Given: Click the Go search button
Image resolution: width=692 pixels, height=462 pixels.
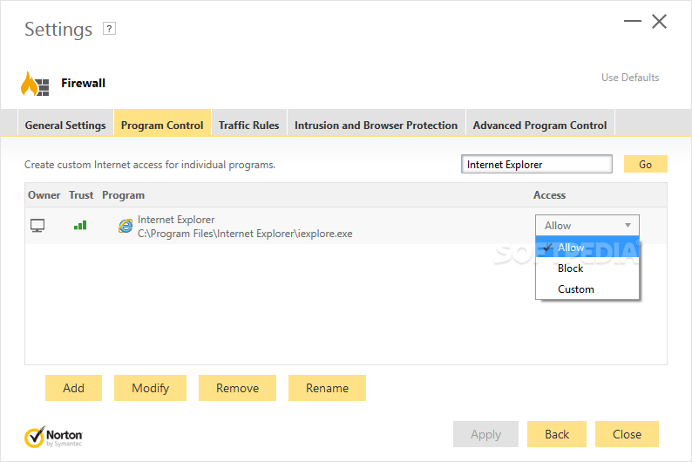Looking at the screenshot, I should click(645, 164).
